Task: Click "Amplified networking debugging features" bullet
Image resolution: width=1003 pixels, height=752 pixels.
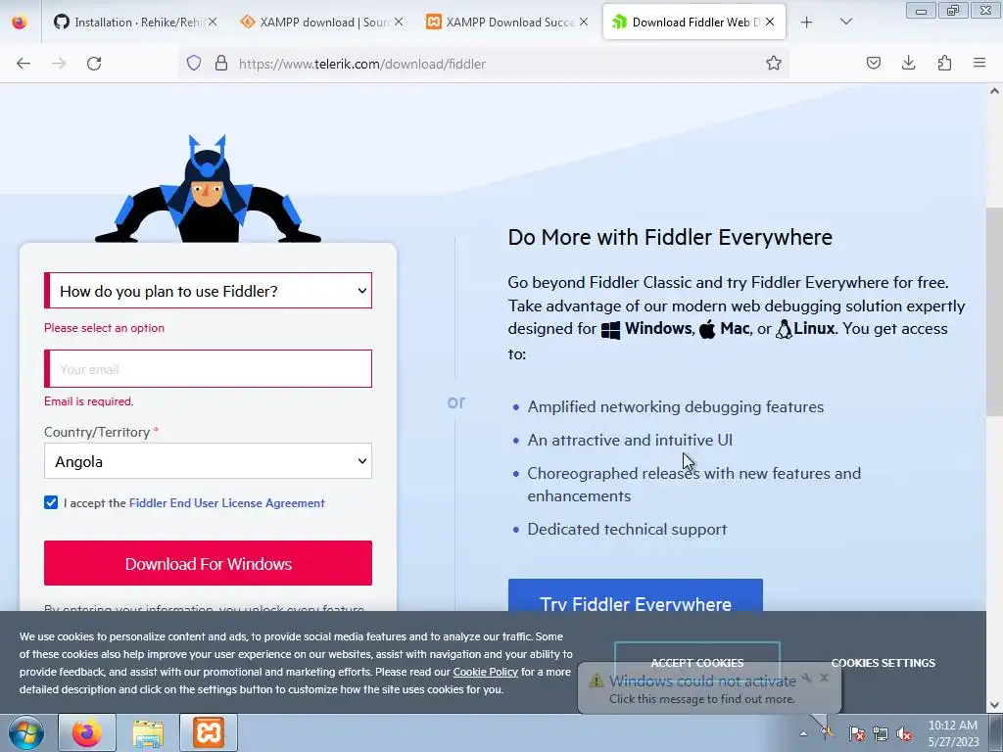Action: pos(676,406)
